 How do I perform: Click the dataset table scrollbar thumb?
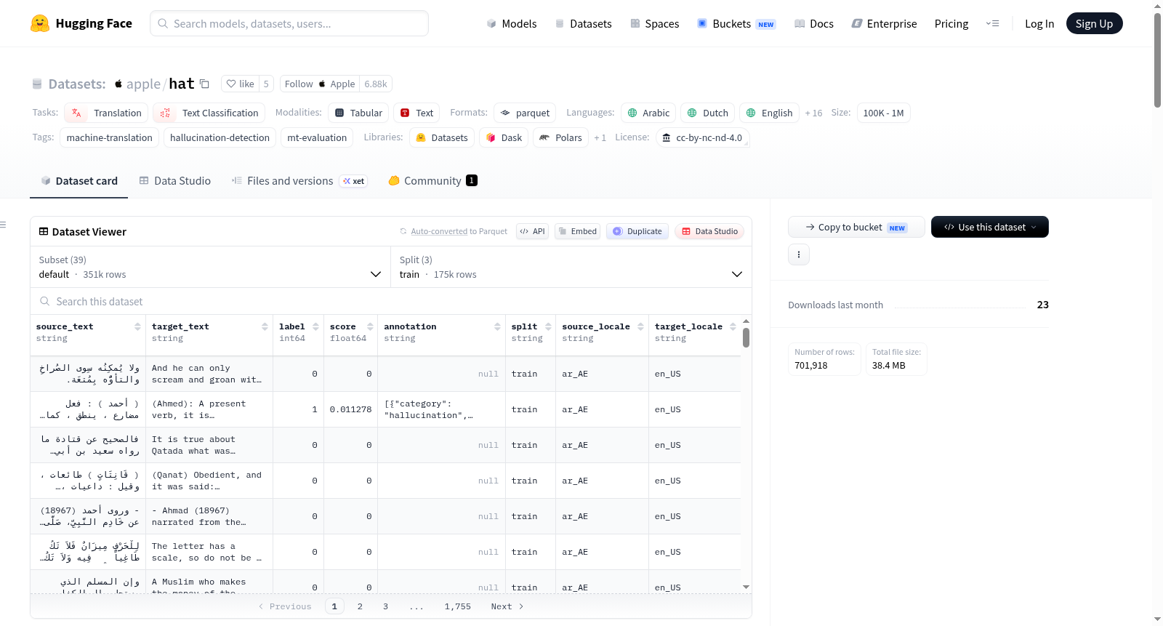pyautogui.click(x=746, y=337)
